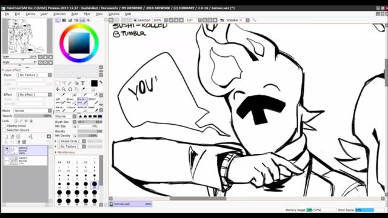Select the Hand pan tool

pos(76,89)
